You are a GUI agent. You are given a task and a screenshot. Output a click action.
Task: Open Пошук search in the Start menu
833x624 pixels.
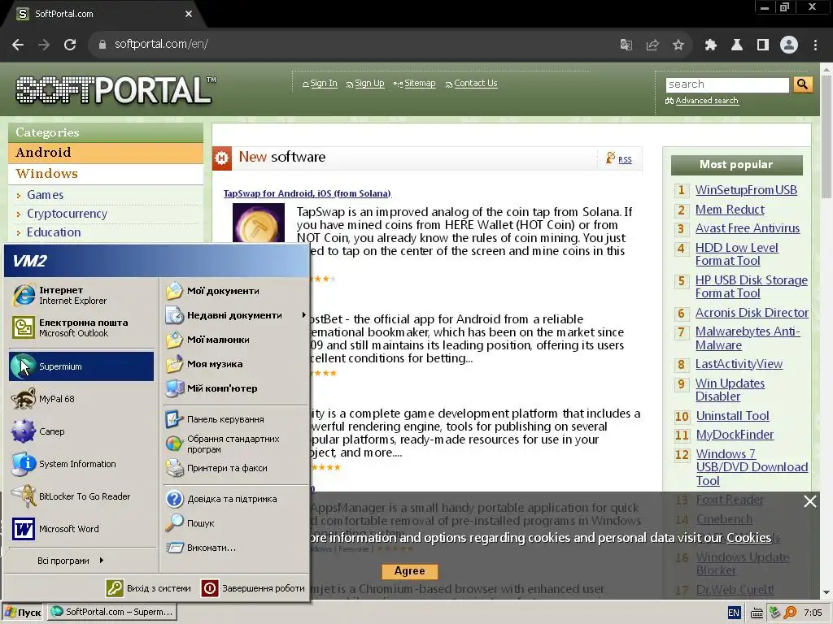(235, 523)
